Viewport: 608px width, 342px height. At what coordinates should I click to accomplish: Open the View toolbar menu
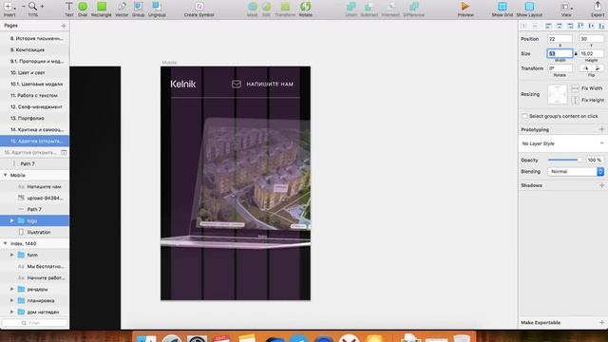[x=566, y=9]
